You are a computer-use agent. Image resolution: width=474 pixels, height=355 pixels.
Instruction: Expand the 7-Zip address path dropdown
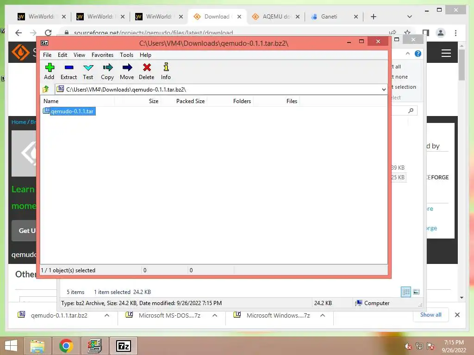[x=384, y=89]
